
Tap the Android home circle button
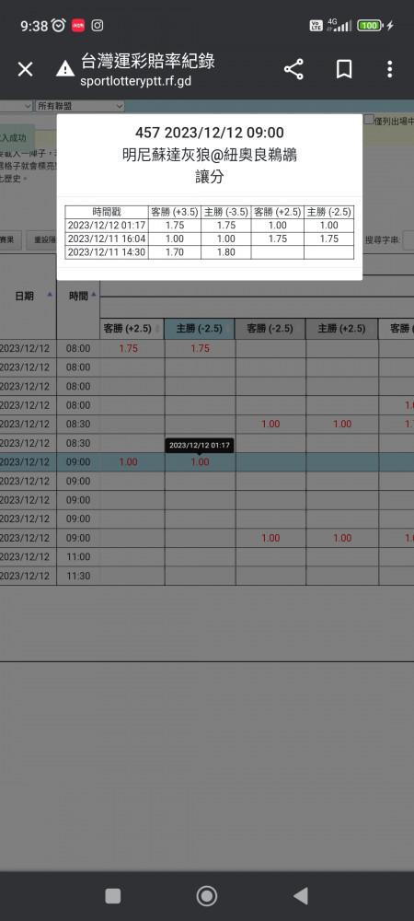point(206,896)
